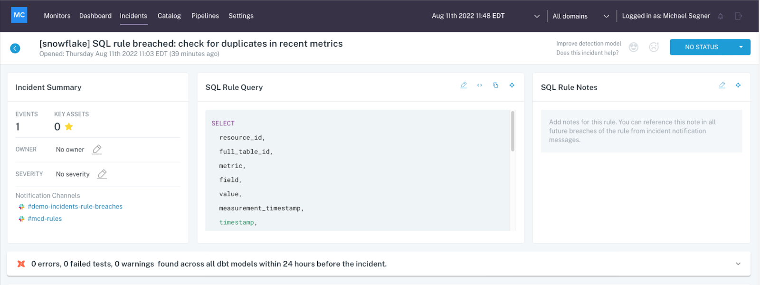Screen dimensions: 760x285
Task: Click the MC logo icon
Action: click(19, 15)
